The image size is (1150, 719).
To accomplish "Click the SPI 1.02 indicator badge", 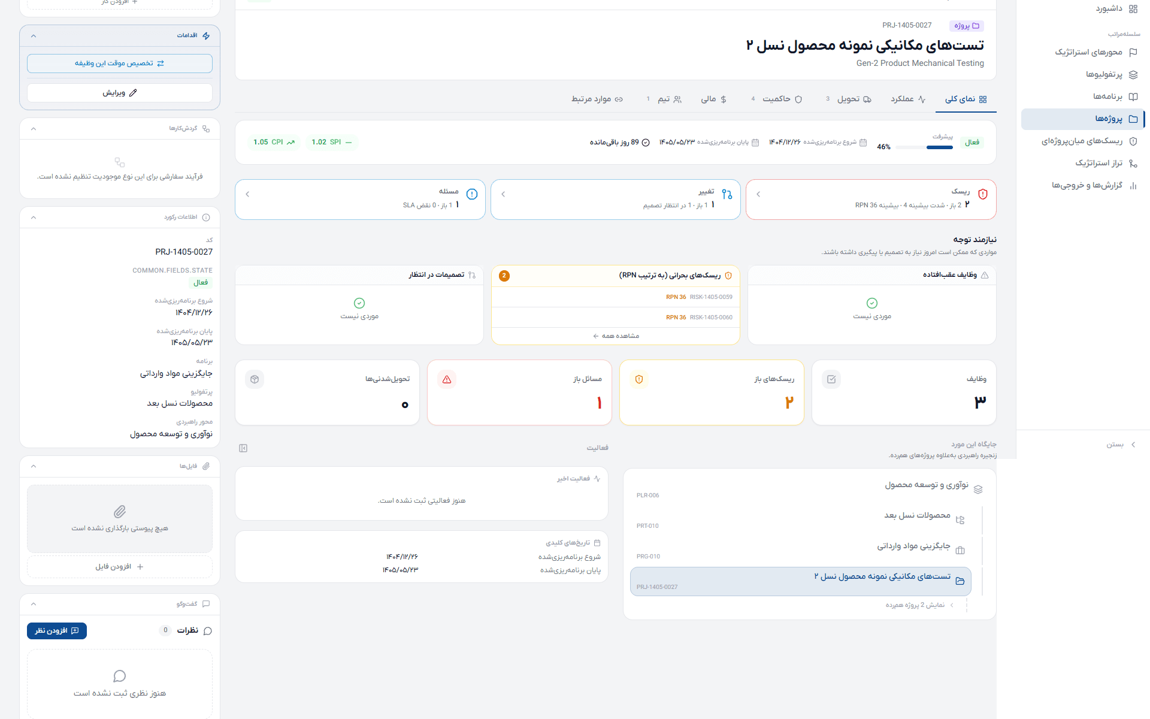I will point(332,142).
